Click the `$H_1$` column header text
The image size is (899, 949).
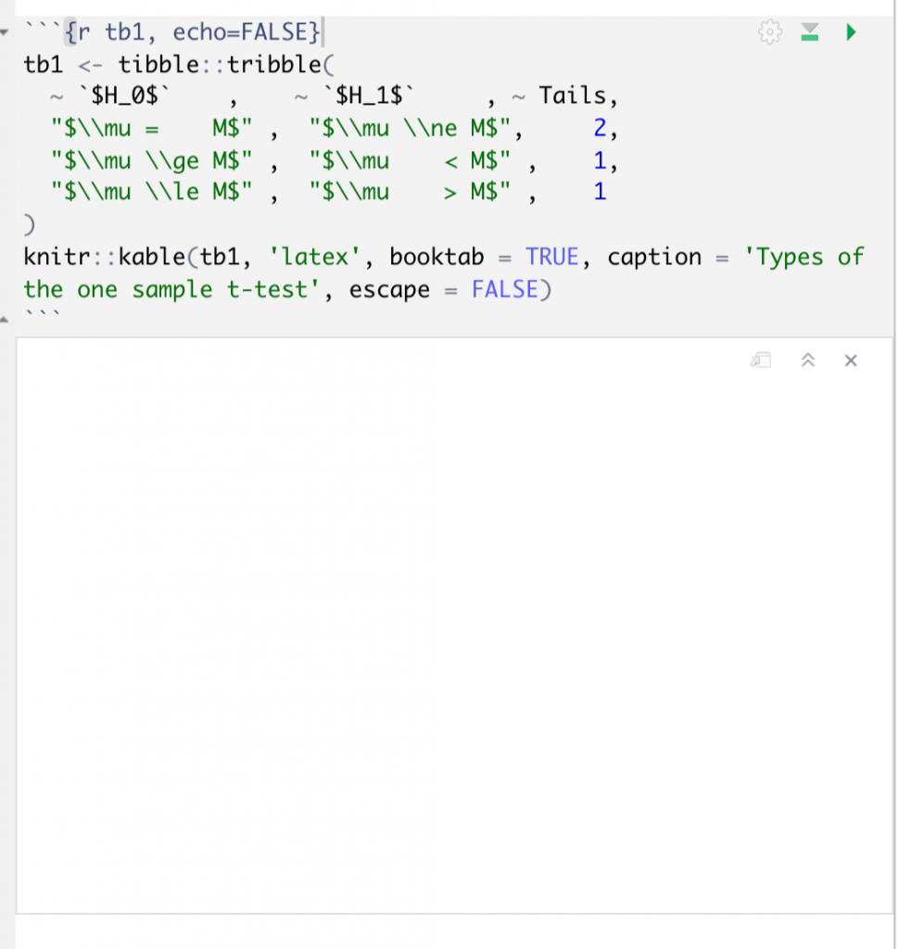tap(369, 97)
